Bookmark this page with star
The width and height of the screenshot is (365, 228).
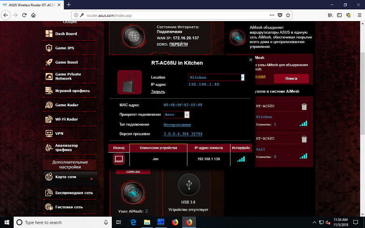[x=288, y=15]
